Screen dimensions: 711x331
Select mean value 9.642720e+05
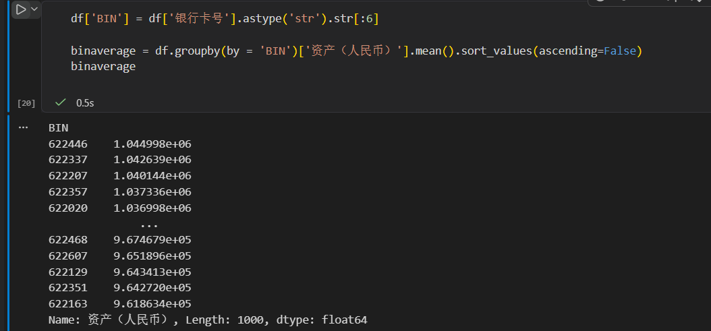(152, 288)
